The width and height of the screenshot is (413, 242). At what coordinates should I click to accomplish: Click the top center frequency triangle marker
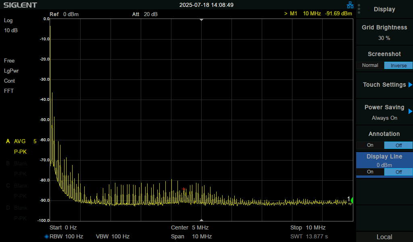(202, 20)
